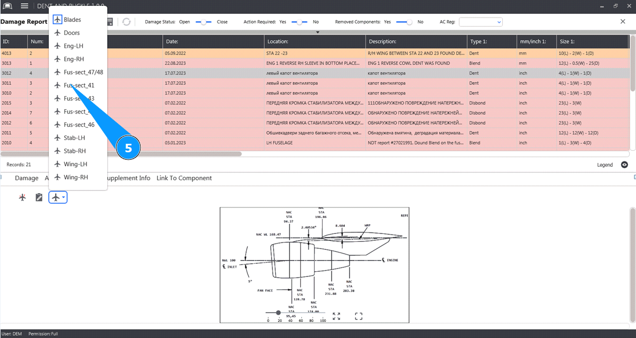Collapse the airplane zone dropdown button
The image size is (636, 338).
click(58, 197)
